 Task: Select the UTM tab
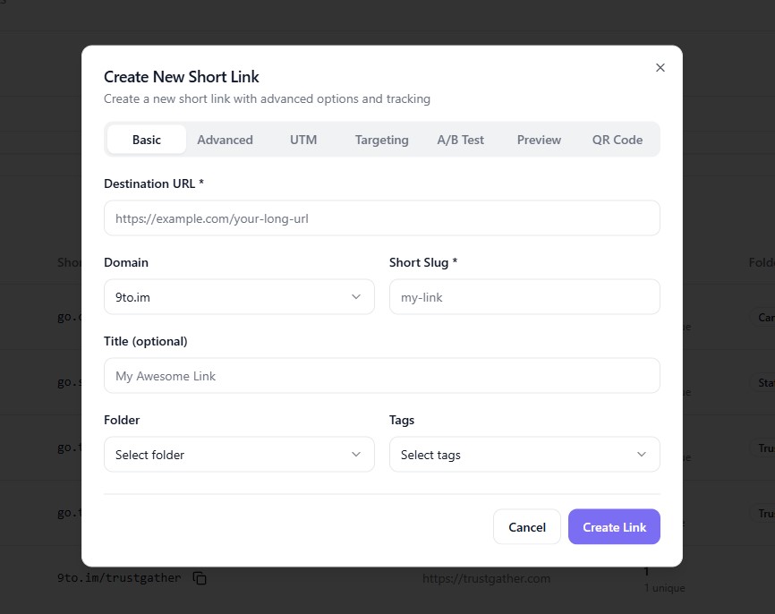pos(303,140)
